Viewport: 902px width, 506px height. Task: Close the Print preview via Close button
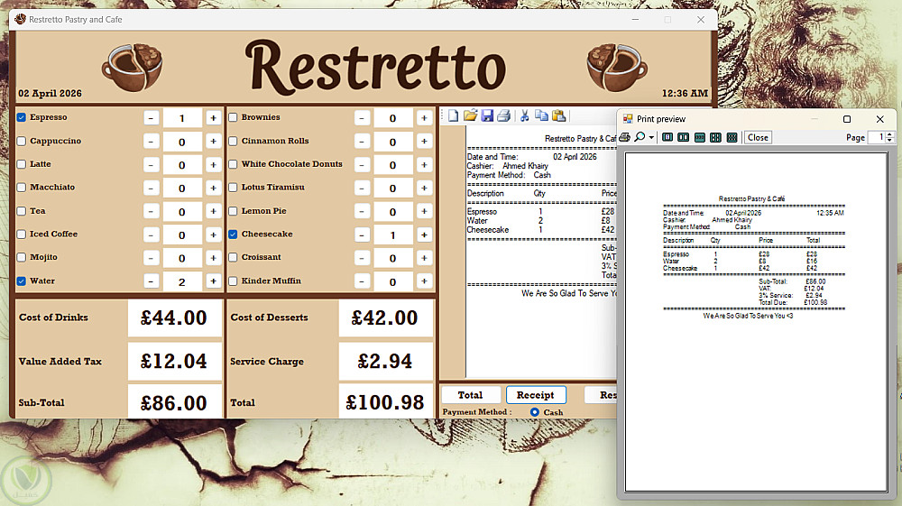(x=758, y=137)
